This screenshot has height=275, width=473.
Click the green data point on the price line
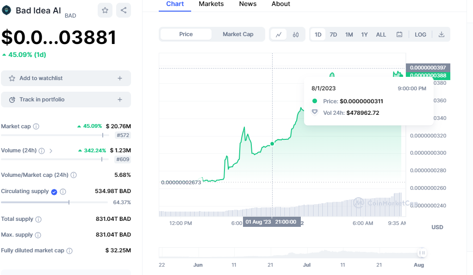point(272,144)
